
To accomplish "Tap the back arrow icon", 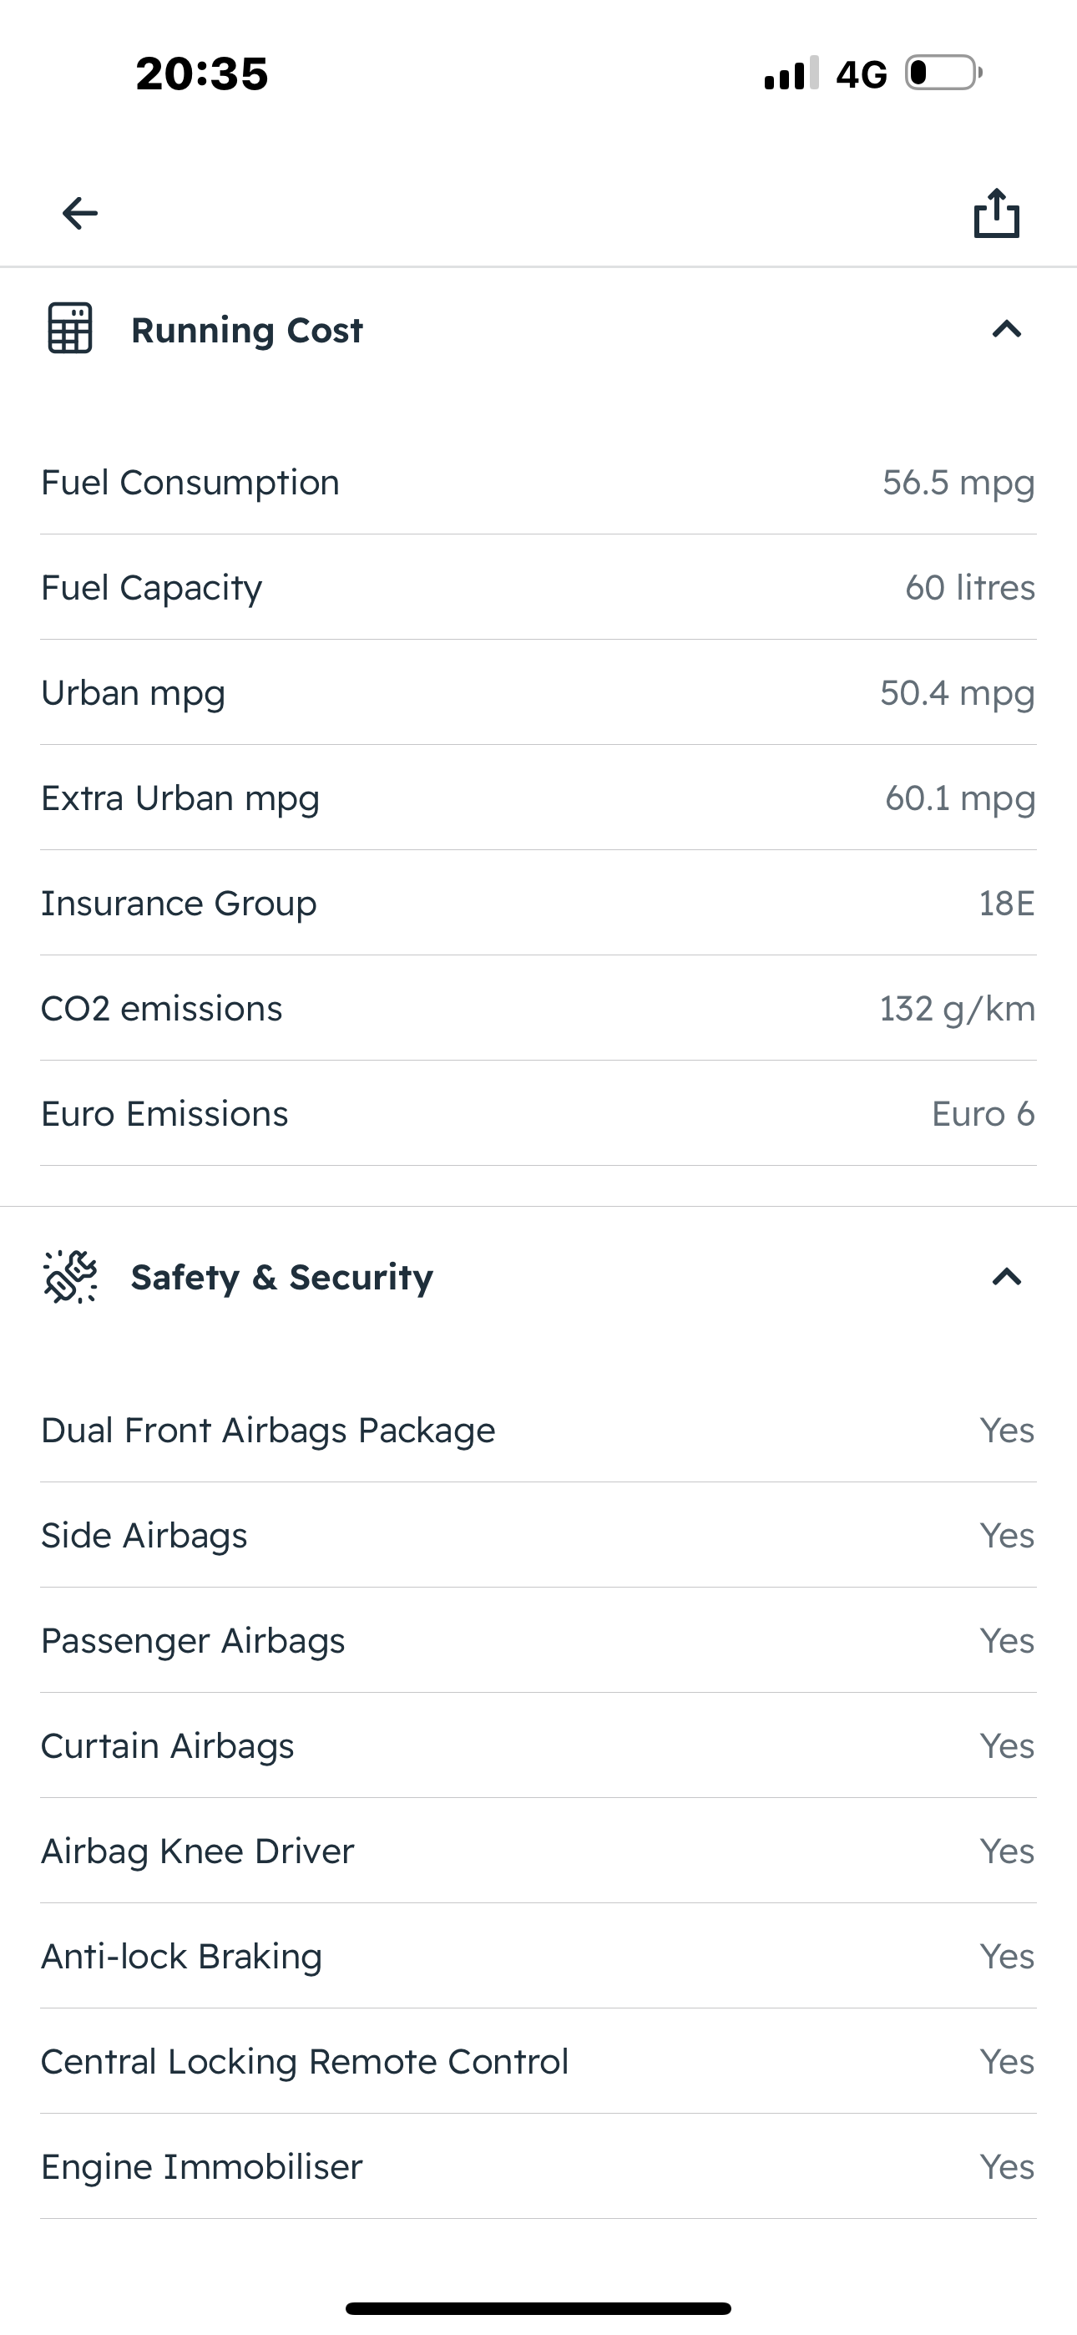I will [x=80, y=213].
